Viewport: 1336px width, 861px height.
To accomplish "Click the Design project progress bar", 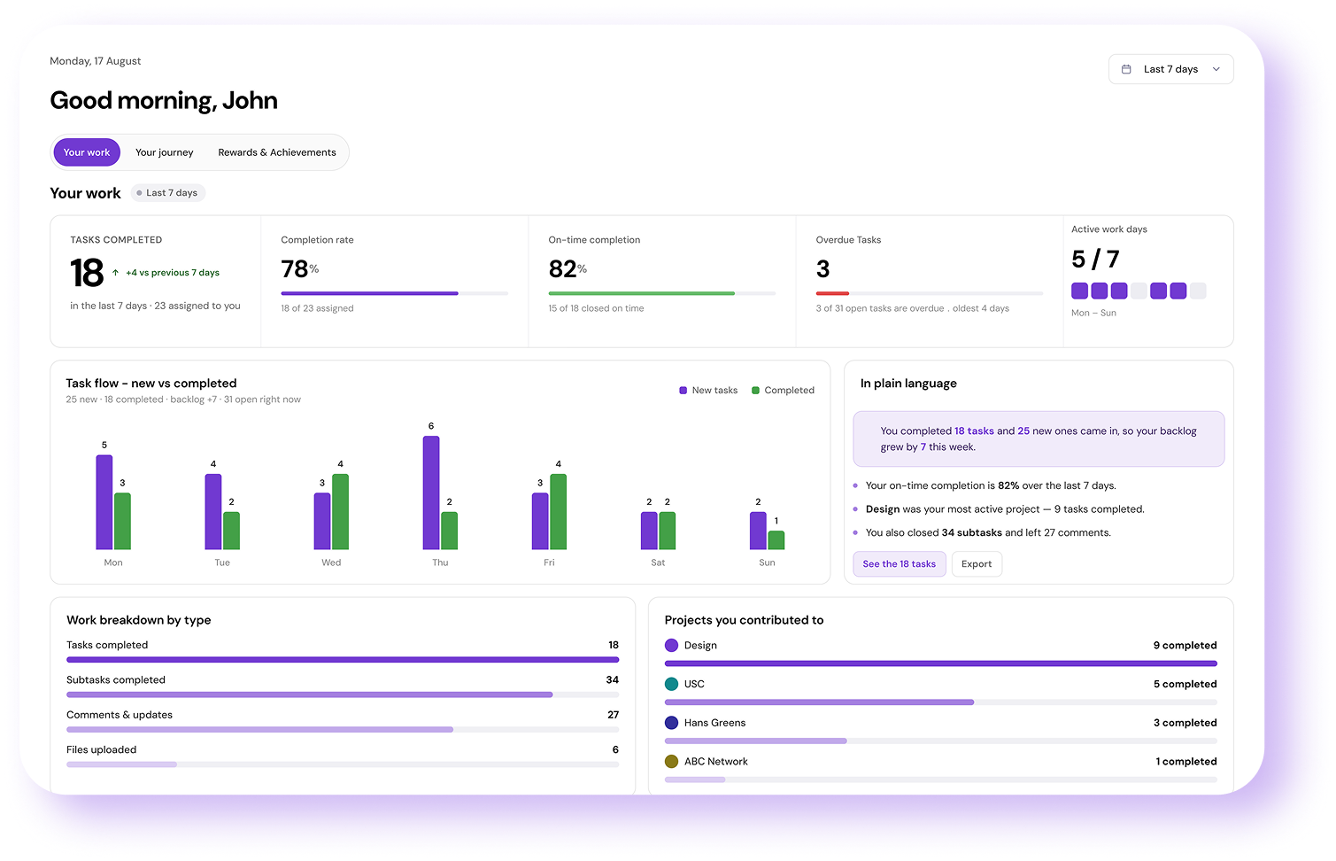I will coord(941,663).
